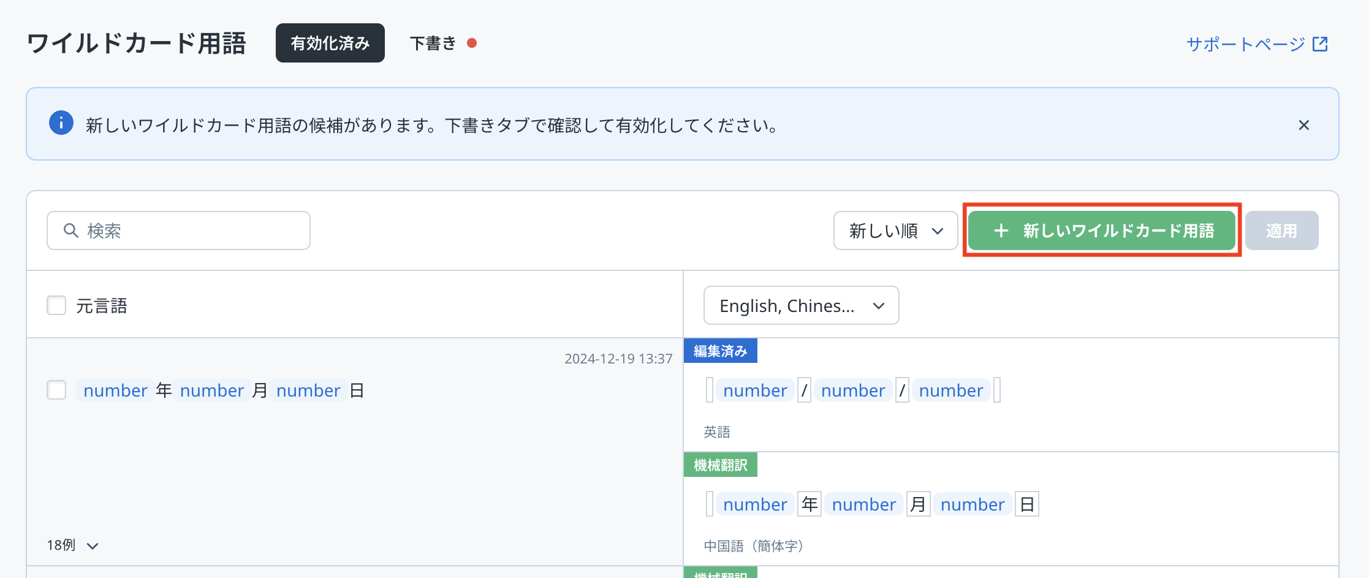1369x578 pixels.
Task: Click the external link icon beside サポートページ
Action: pyautogui.click(x=1320, y=44)
